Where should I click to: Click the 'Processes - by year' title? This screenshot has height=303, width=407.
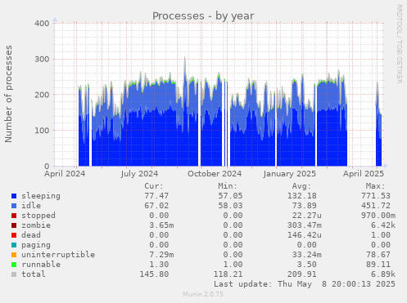[203, 16]
